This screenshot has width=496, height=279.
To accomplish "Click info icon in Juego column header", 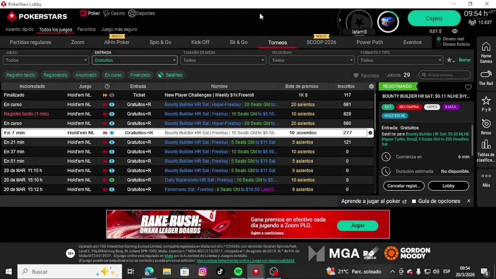I will 107,86.
